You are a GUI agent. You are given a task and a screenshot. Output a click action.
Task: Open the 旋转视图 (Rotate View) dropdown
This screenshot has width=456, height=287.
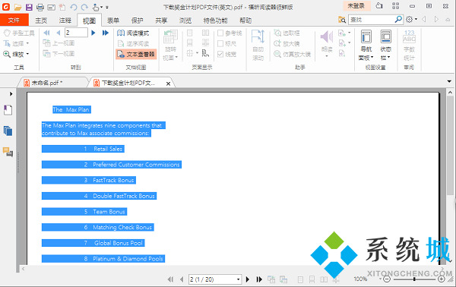pyautogui.click(x=170, y=58)
